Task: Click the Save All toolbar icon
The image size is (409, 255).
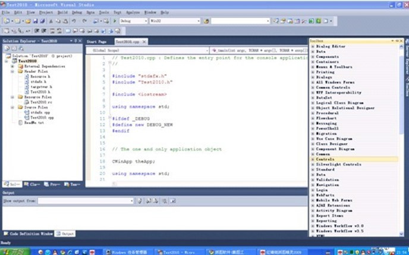Action: click(x=42, y=21)
